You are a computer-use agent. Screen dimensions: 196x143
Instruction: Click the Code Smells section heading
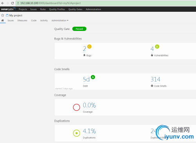click(x=62, y=69)
